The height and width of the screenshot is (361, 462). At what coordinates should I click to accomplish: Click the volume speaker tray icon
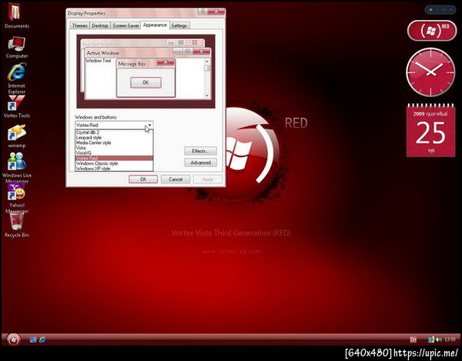439,339
